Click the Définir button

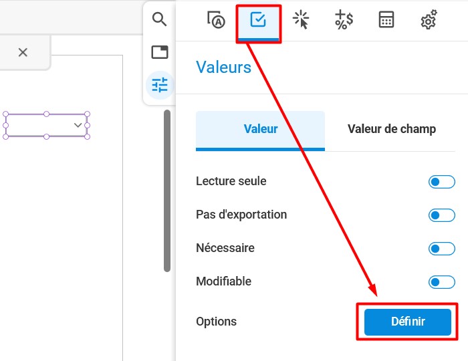pos(407,322)
